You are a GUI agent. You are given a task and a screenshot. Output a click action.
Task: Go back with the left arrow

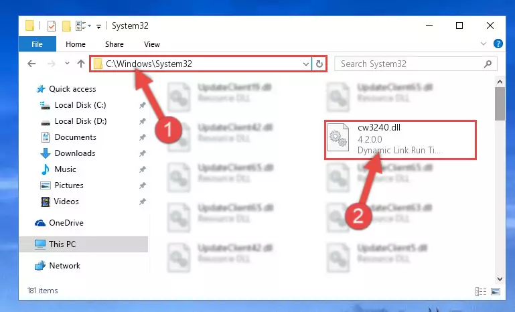click(x=31, y=64)
